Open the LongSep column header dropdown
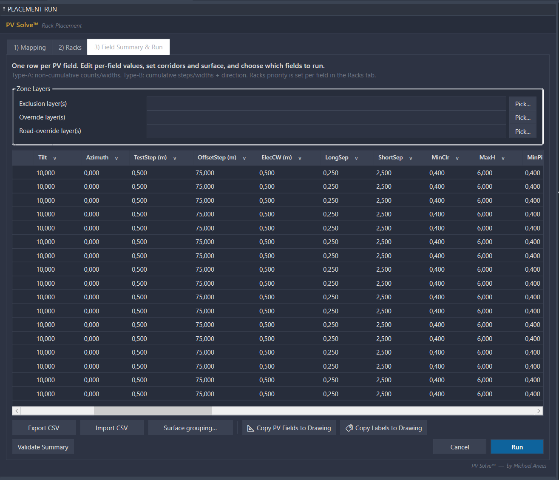Image resolution: width=559 pixels, height=480 pixels. [356, 158]
